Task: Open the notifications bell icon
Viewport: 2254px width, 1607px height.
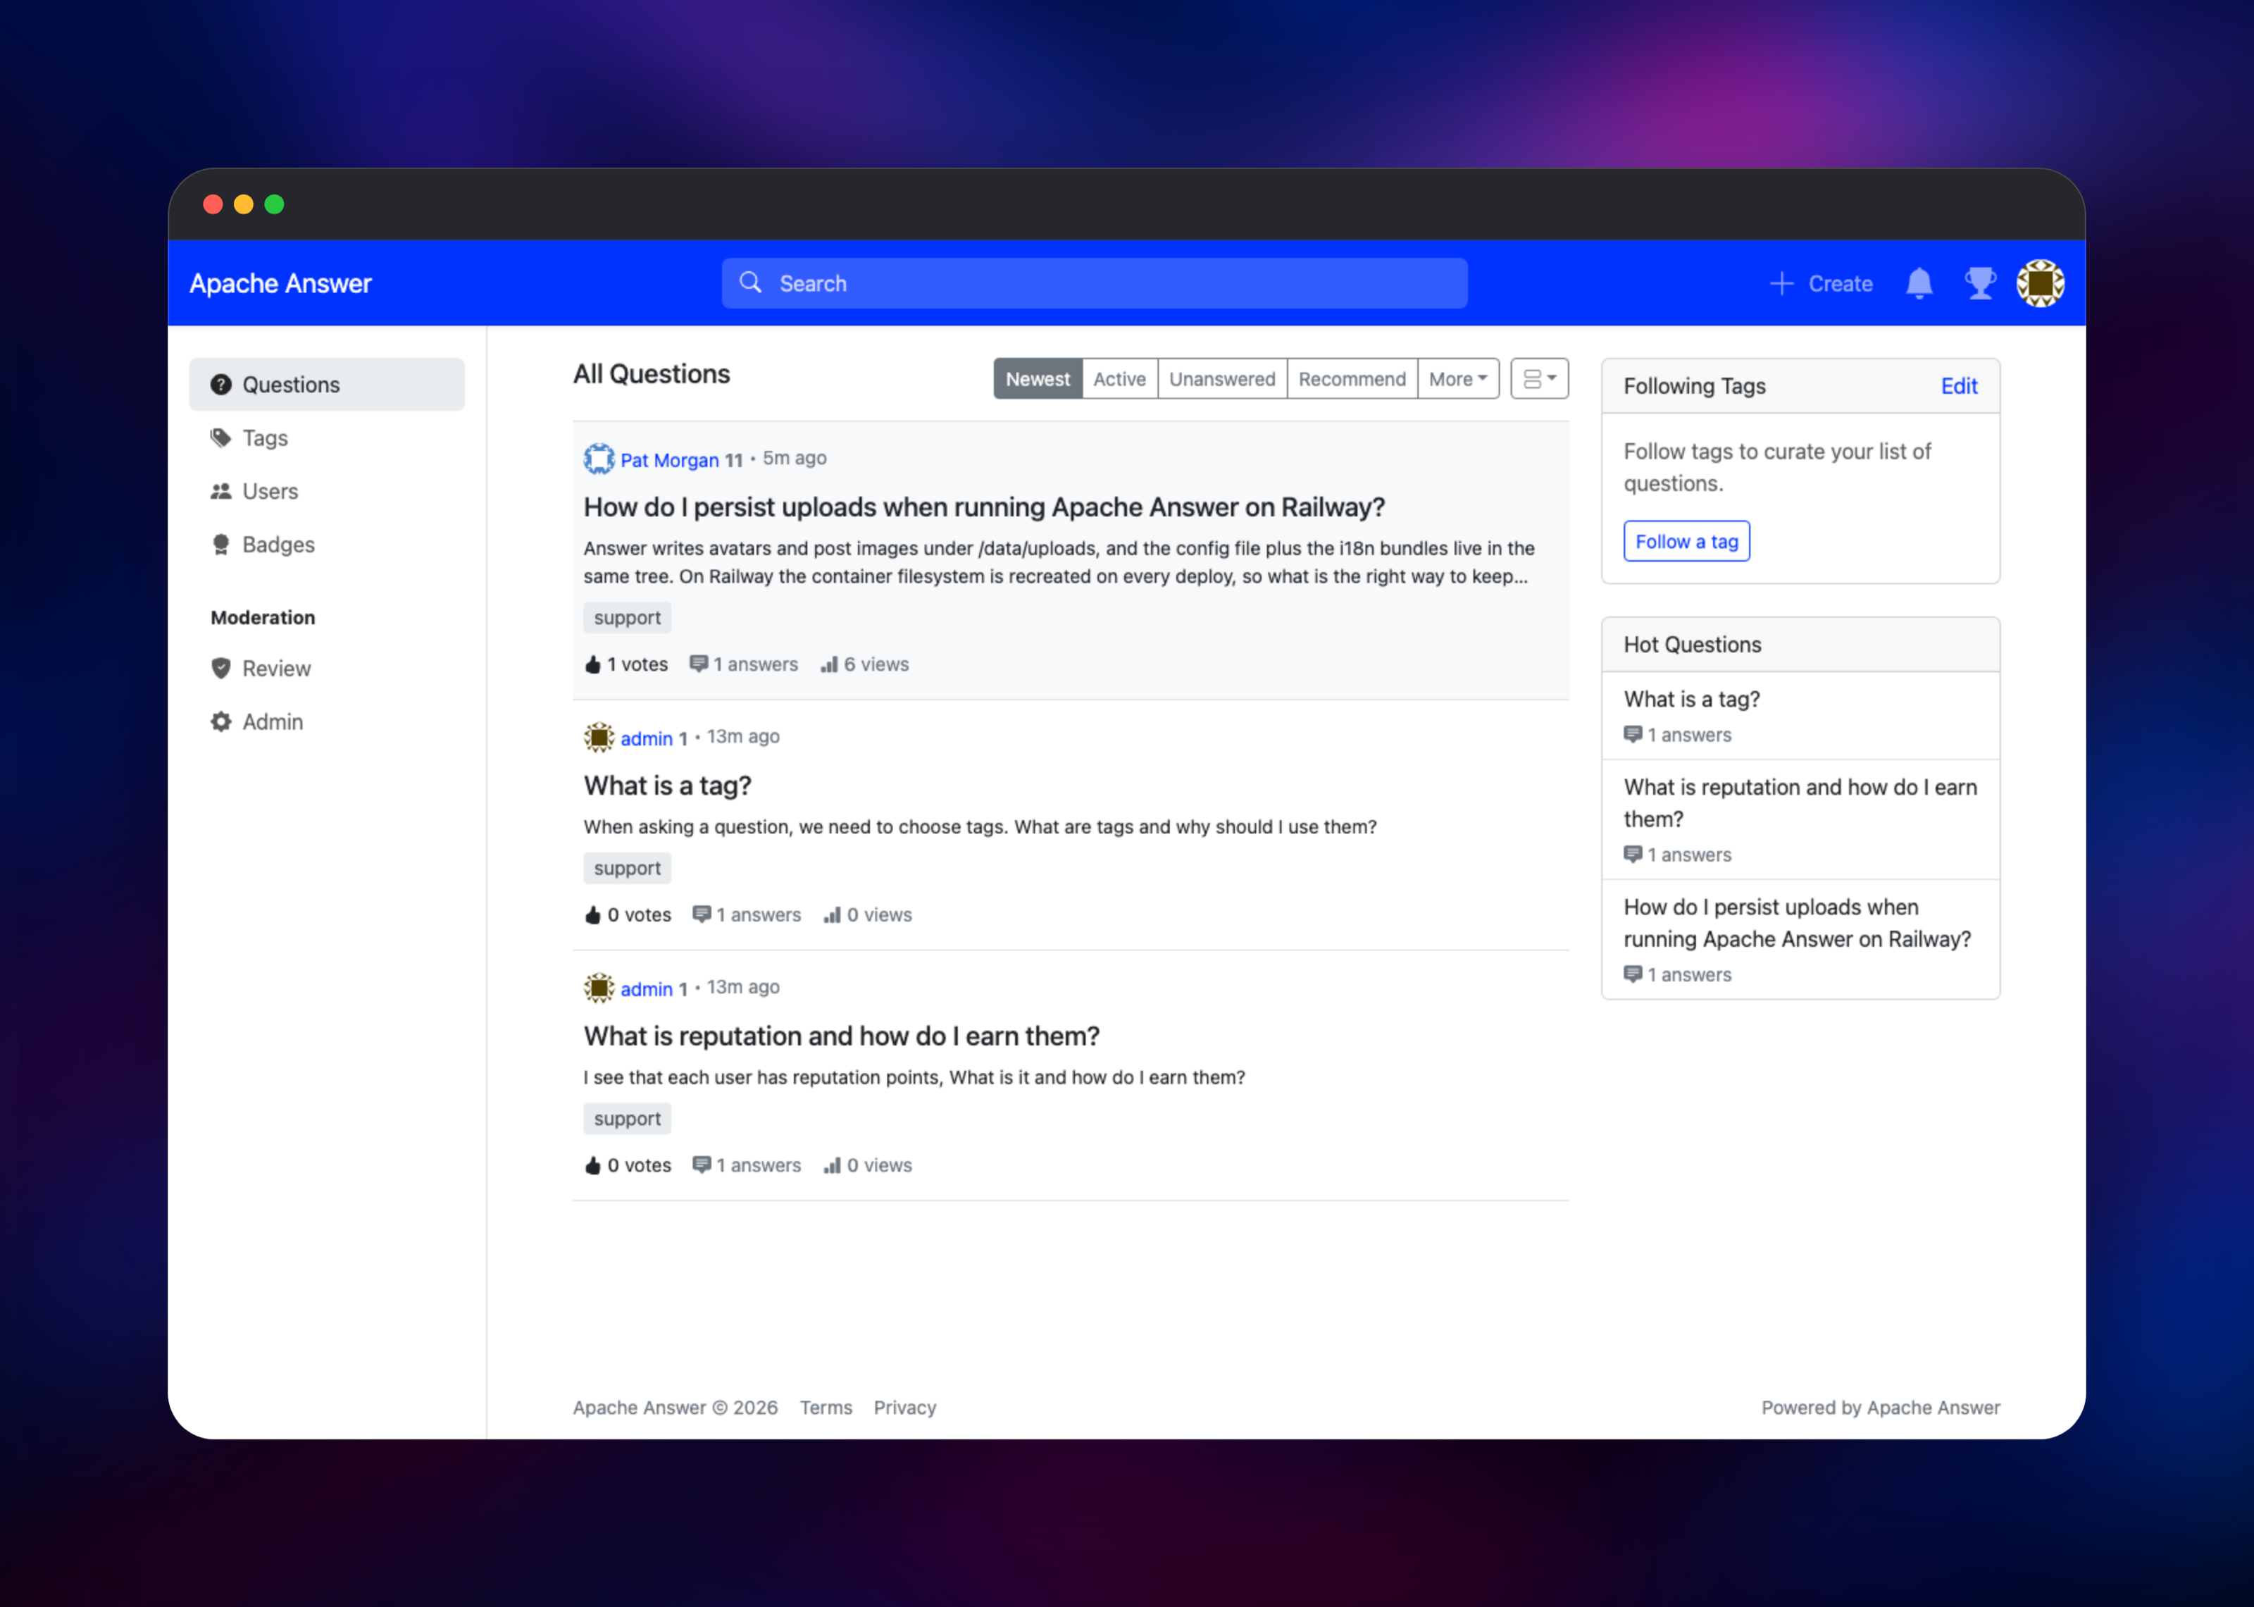Action: 1919,284
